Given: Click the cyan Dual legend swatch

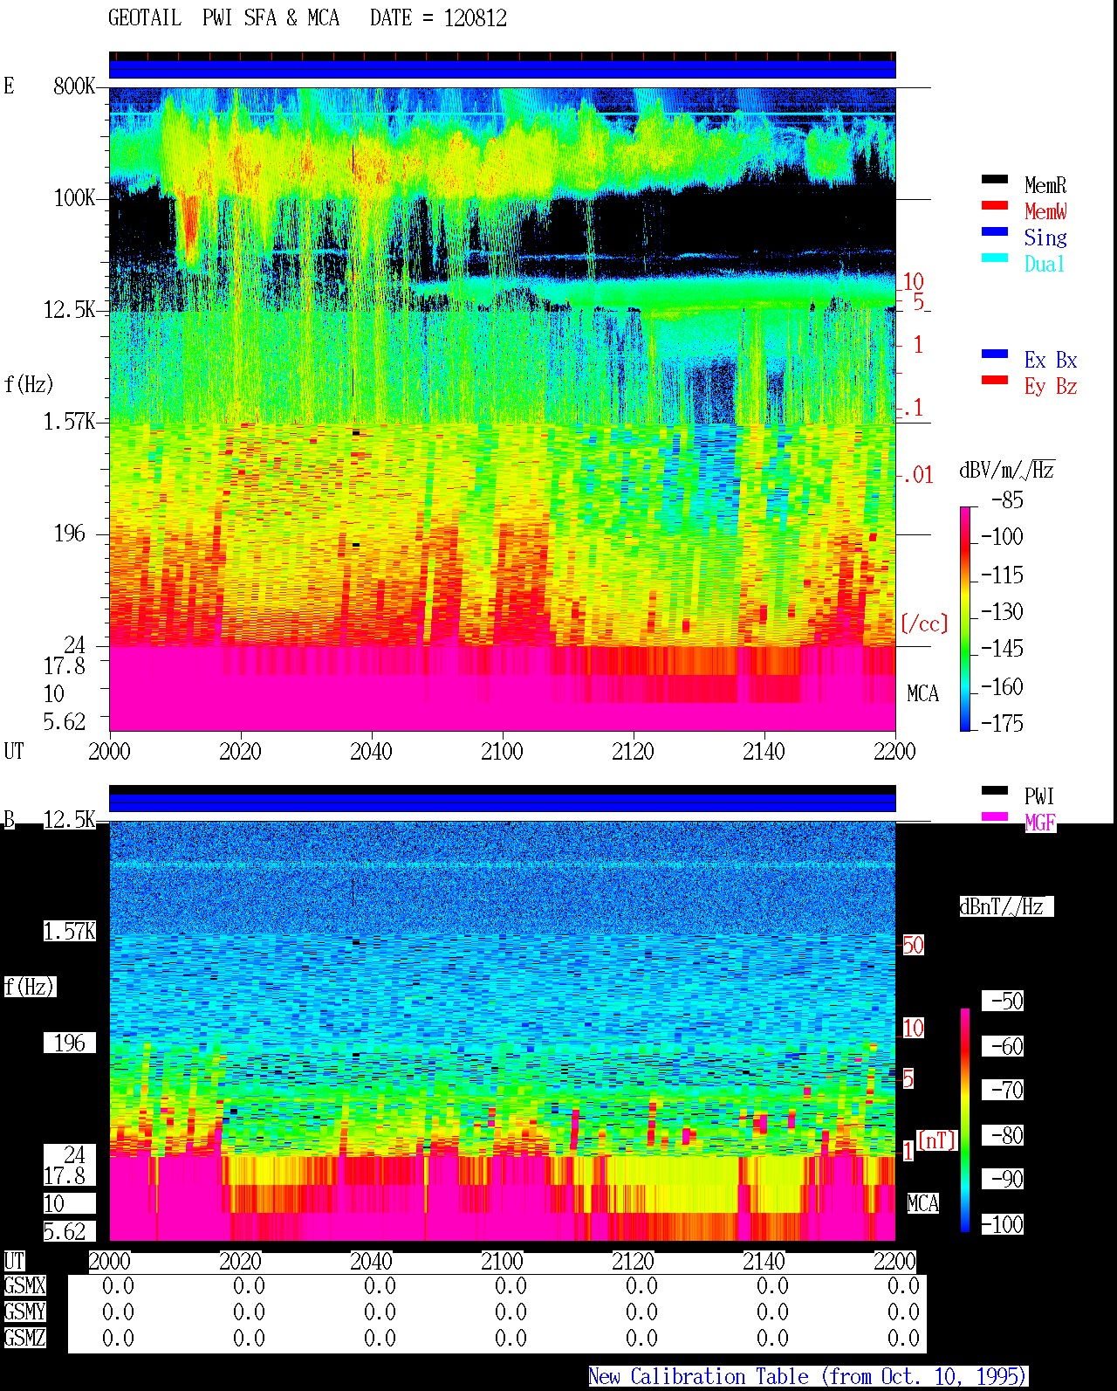Looking at the screenshot, I should 994,258.
